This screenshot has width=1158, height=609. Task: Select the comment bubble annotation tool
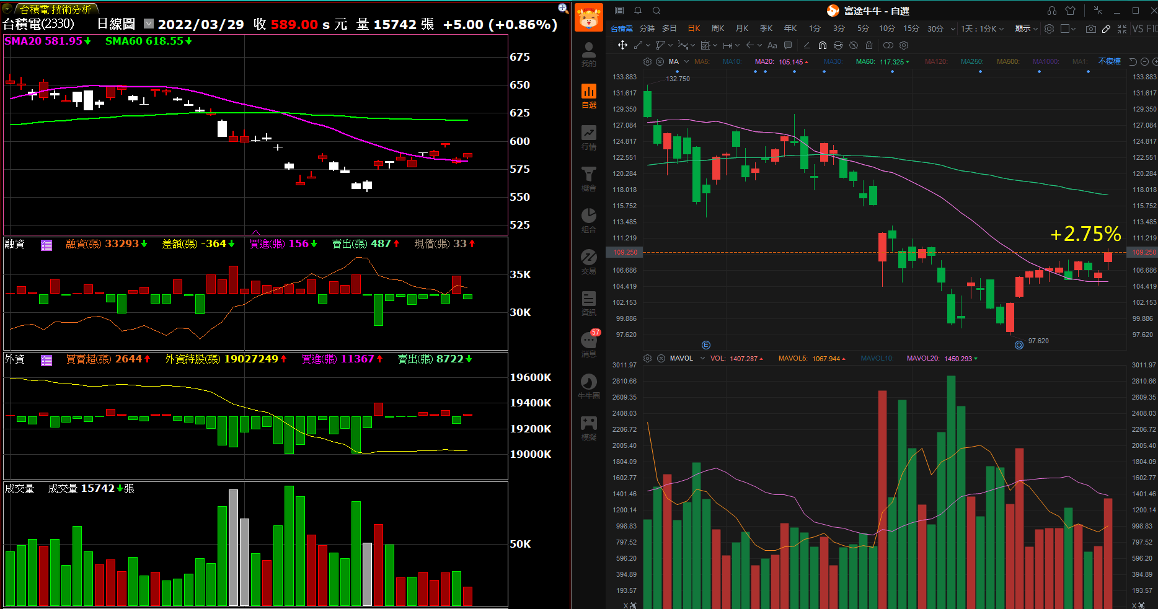pos(788,45)
